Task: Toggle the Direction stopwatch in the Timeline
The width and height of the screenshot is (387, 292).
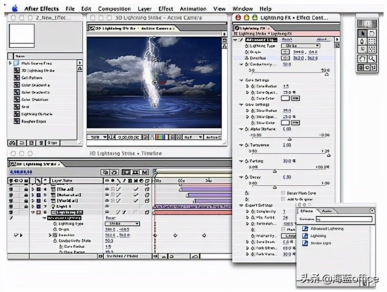Action: pos(55,235)
